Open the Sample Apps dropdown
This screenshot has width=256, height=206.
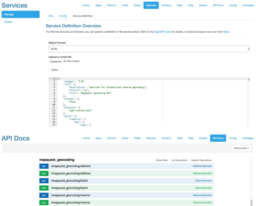(241, 148)
